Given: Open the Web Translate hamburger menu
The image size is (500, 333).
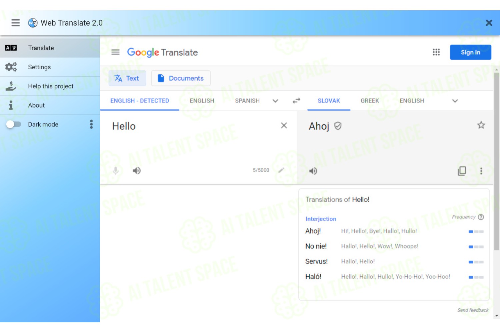Looking at the screenshot, I should 15,23.
